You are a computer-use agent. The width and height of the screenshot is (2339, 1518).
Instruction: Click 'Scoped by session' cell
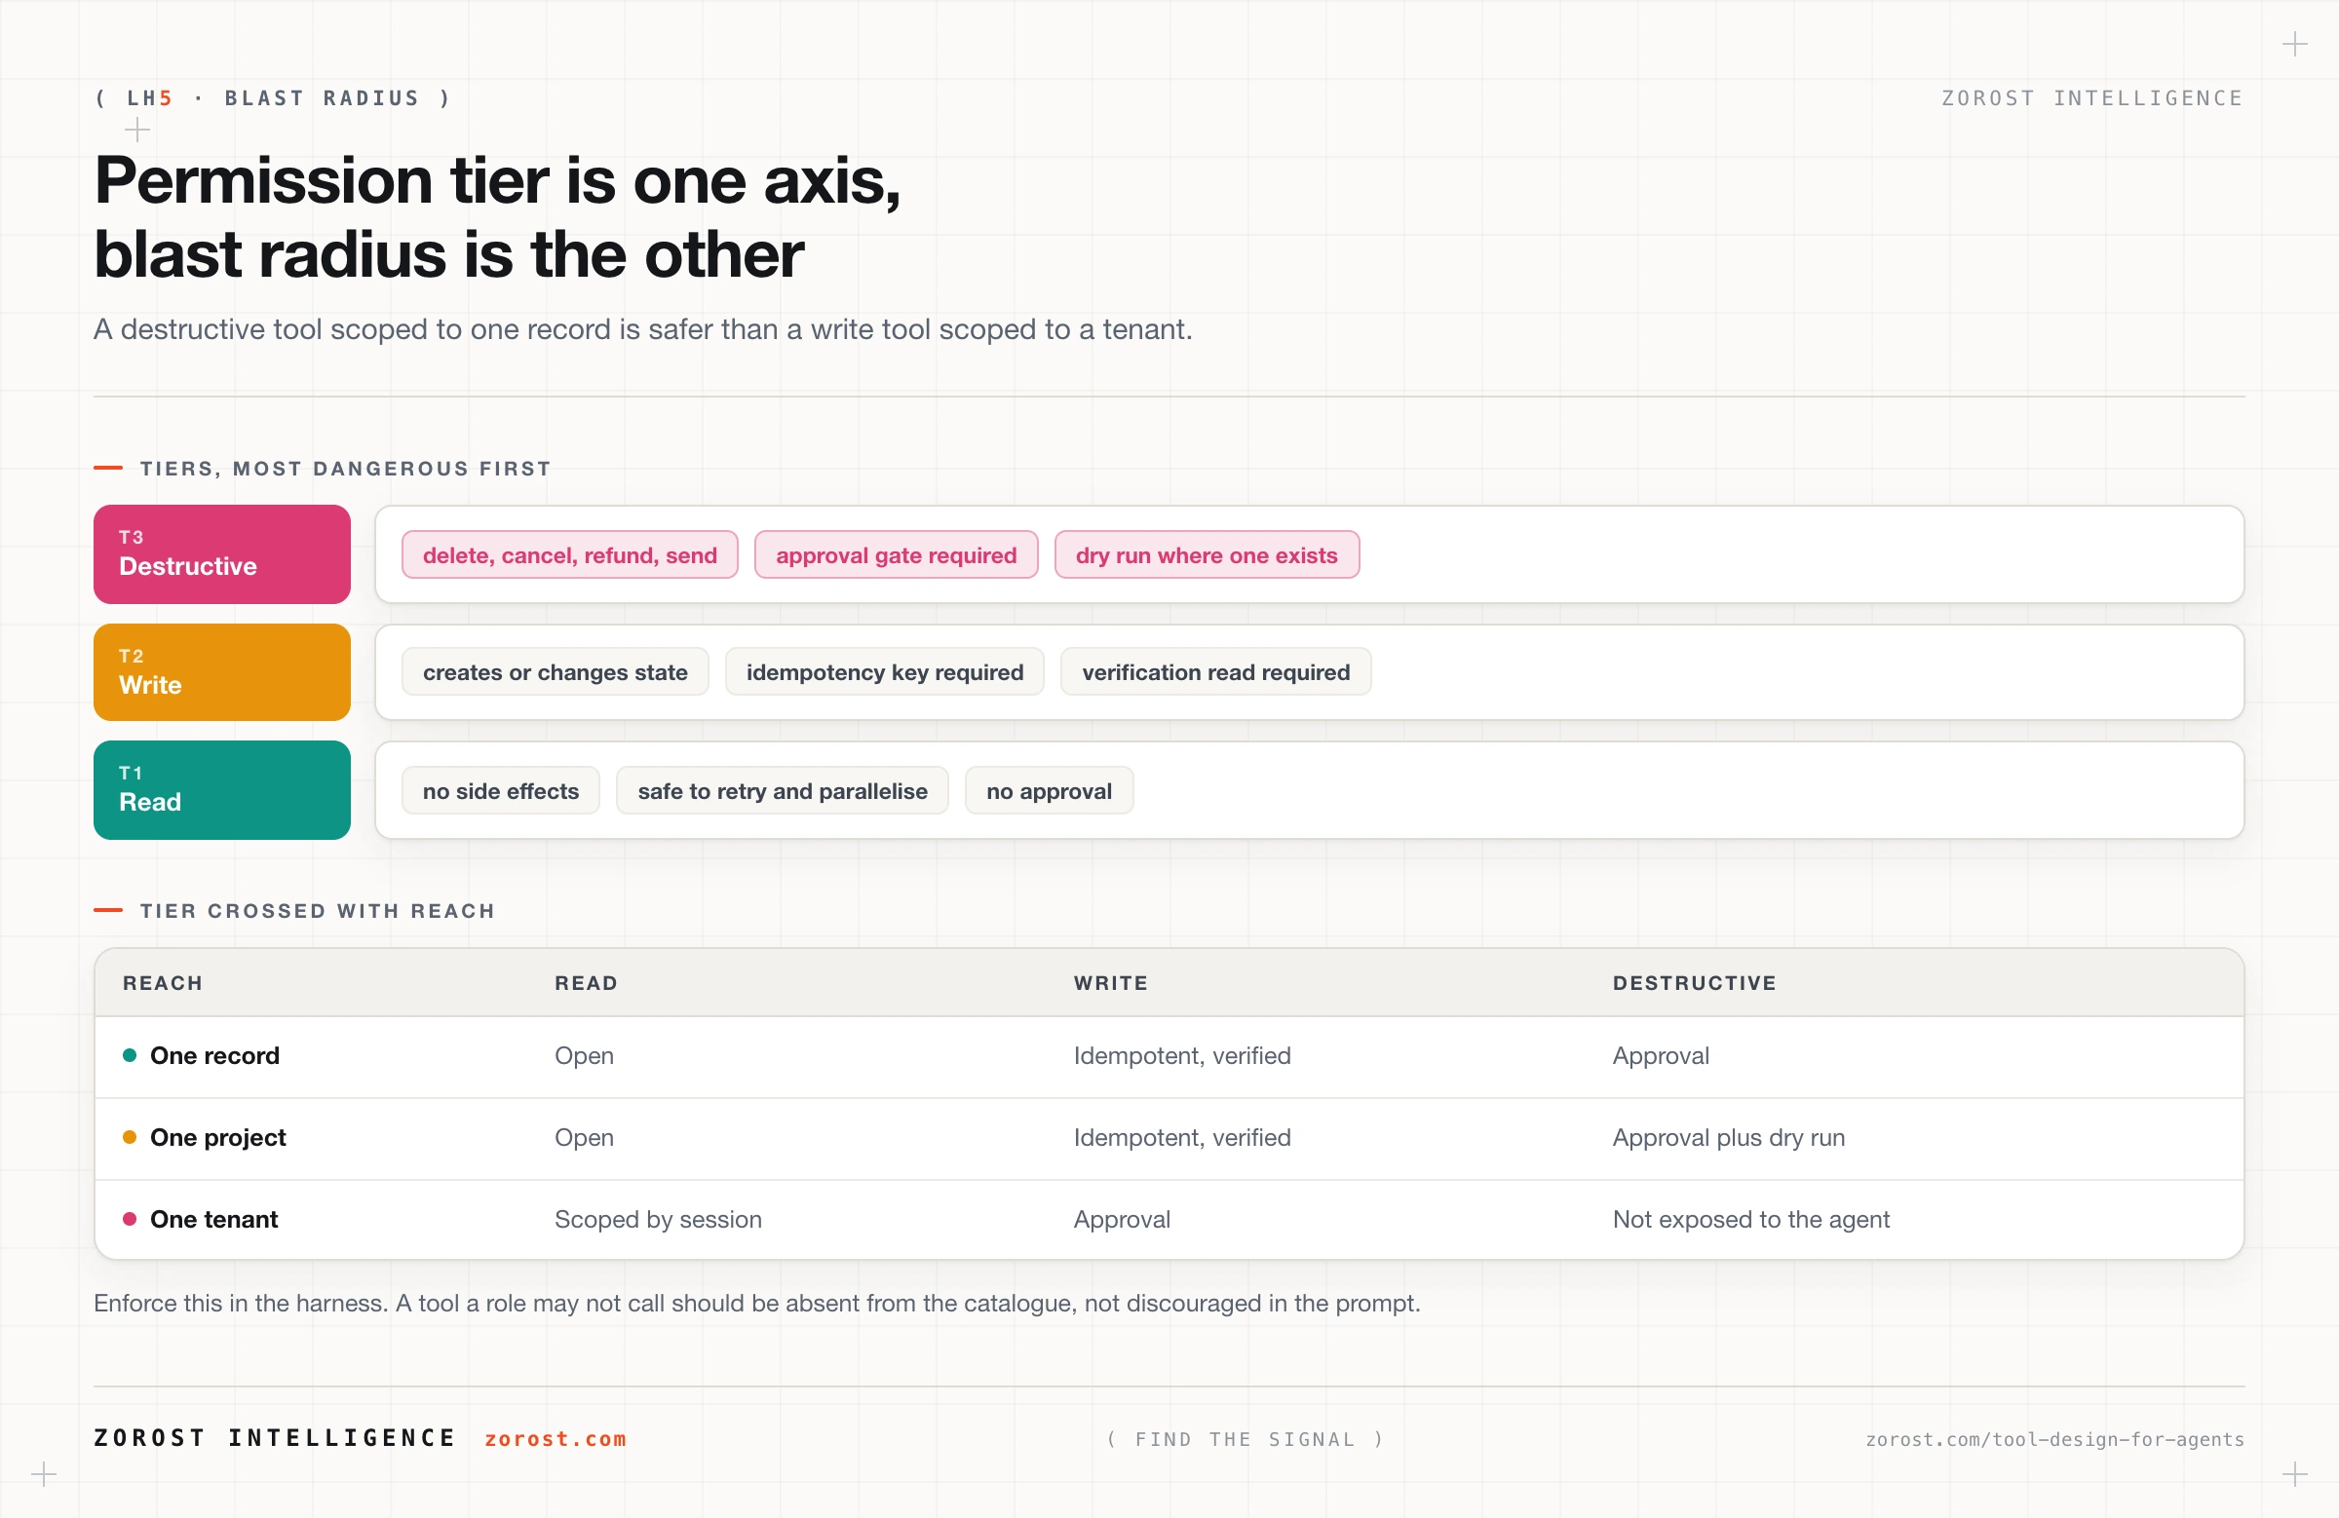click(x=658, y=1219)
